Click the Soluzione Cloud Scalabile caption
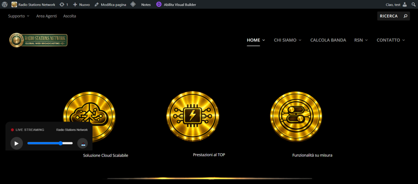 point(106,155)
